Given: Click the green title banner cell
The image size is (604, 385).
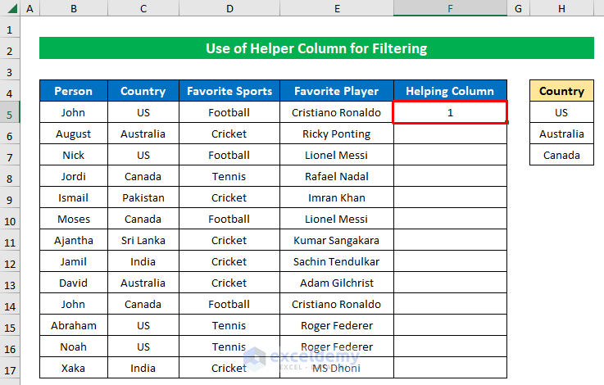Looking at the screenshot, I should pos(316,48).
